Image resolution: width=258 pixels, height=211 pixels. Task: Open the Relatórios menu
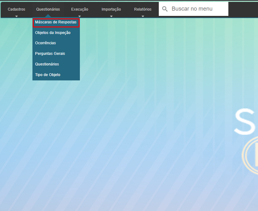pyautogui.click(x=143, y=9)
